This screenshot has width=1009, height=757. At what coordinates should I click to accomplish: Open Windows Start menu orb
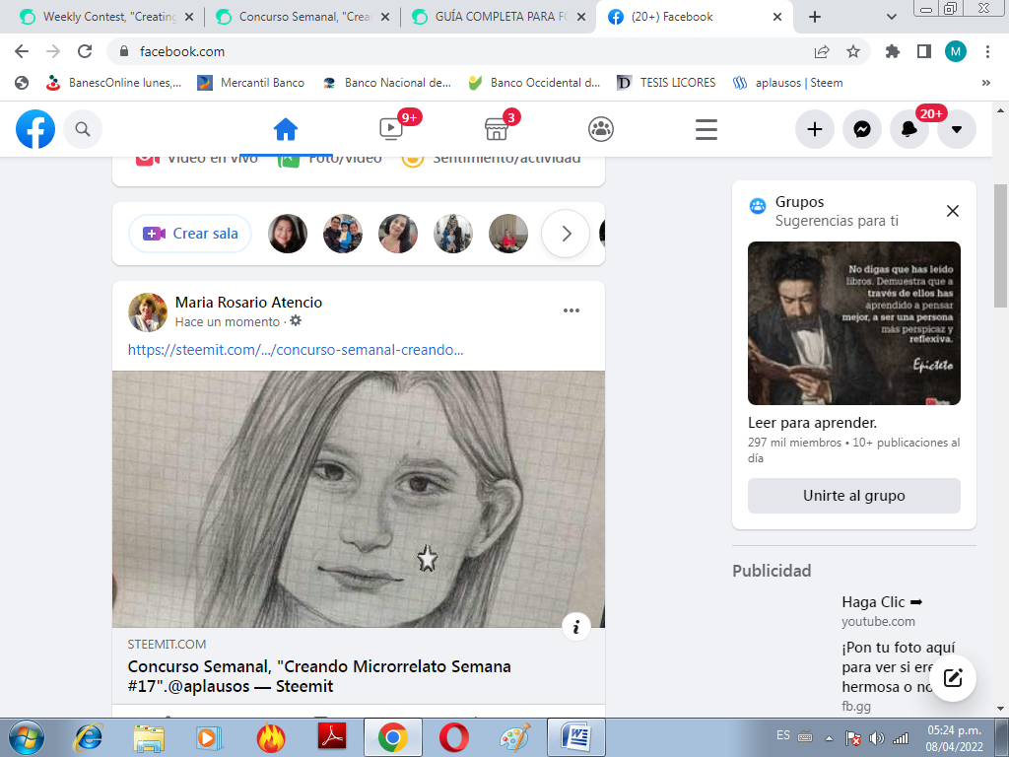point(27,737)
